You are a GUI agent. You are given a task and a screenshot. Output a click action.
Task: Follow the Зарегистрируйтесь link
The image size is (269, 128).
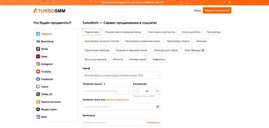[x=117, y=100]
